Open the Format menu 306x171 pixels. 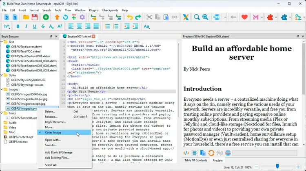(x=34, y=10)
